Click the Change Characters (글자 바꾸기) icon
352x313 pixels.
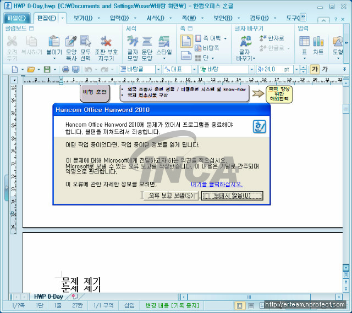(x=246, y=41)
